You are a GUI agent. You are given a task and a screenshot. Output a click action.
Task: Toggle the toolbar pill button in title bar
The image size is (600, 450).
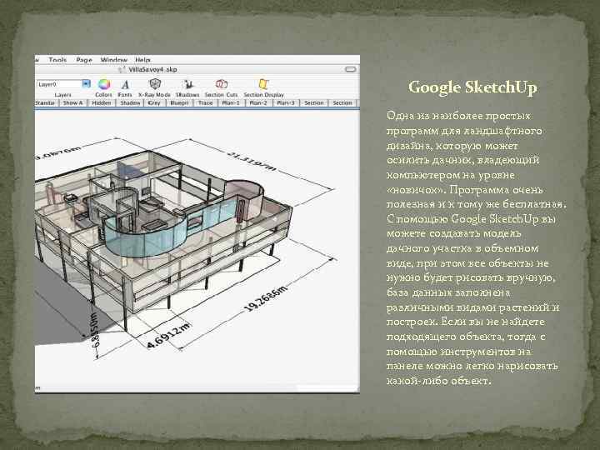pos(350,69)
